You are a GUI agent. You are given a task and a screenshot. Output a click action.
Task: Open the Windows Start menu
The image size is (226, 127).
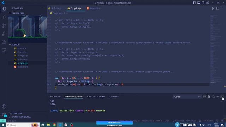3,125
